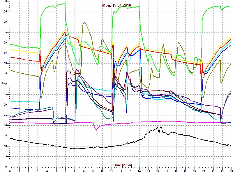Pick hour 2 on the time axis

[28, 171]
